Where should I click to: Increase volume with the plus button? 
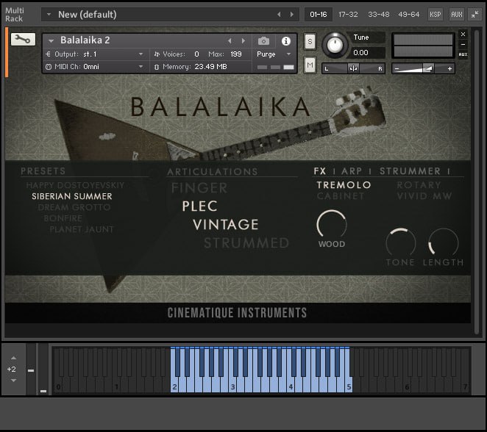449,68
